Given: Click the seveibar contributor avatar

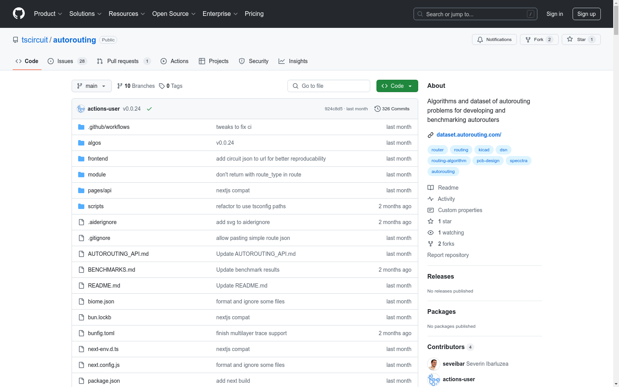Looking at the screenshot, I should click(x=434, y=364).
